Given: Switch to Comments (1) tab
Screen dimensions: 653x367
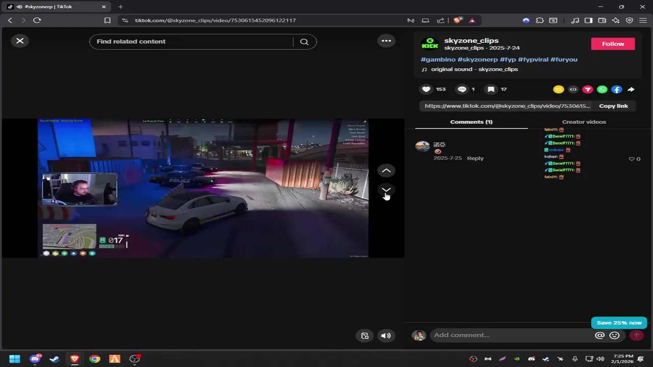Looking at the screenshot, I should [x=471, y=122].
